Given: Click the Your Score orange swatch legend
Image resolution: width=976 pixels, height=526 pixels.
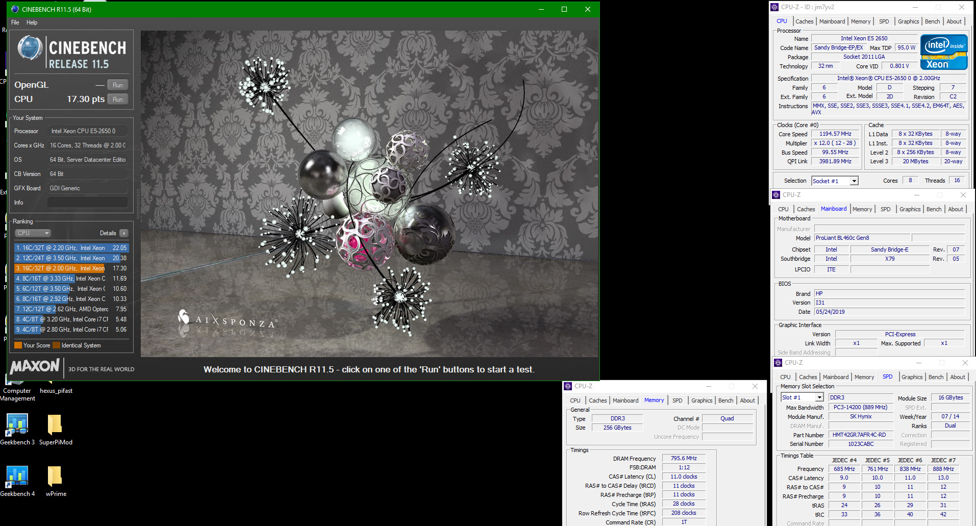Looking at the screenshot, I should pos(18,345).
